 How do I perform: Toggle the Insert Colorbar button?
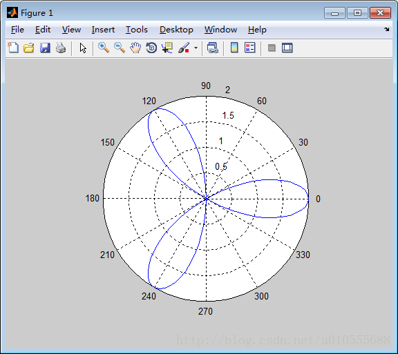coord(234,48)
